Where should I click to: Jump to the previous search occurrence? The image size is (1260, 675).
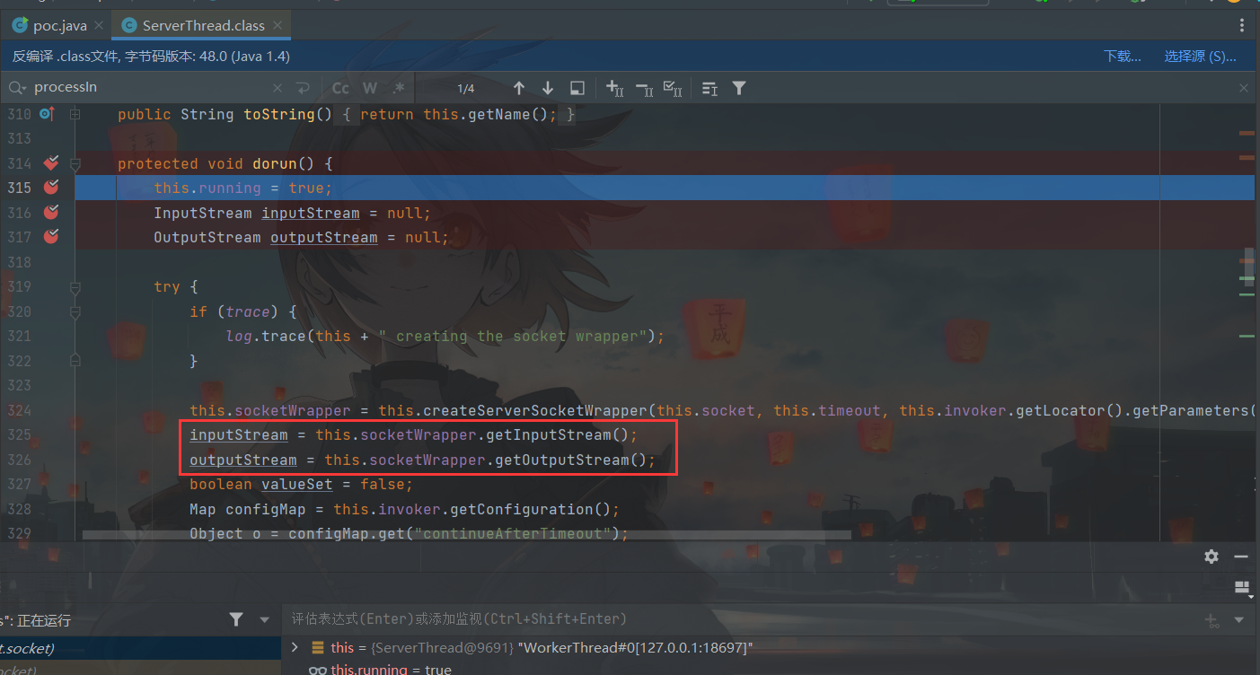518,88
